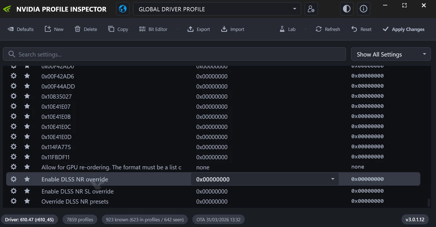436x227 pixels.
Task: Open the Global Driver Profile dropdown
Action: [x=217, y=9]
